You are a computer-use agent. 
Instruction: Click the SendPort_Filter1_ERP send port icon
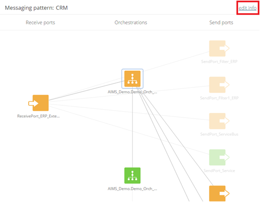[x=219, y=84]
